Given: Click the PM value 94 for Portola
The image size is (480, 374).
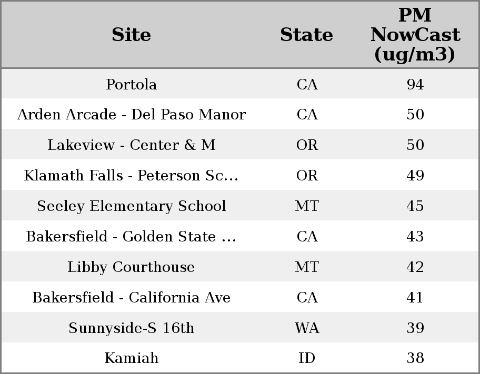Looking at the screenshot, I should pos(415,84).
